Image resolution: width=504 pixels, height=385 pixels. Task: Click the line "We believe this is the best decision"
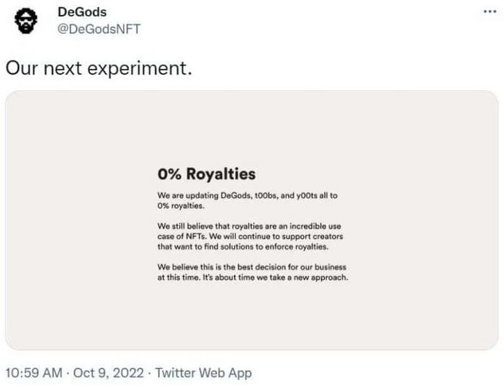point(252,267)
